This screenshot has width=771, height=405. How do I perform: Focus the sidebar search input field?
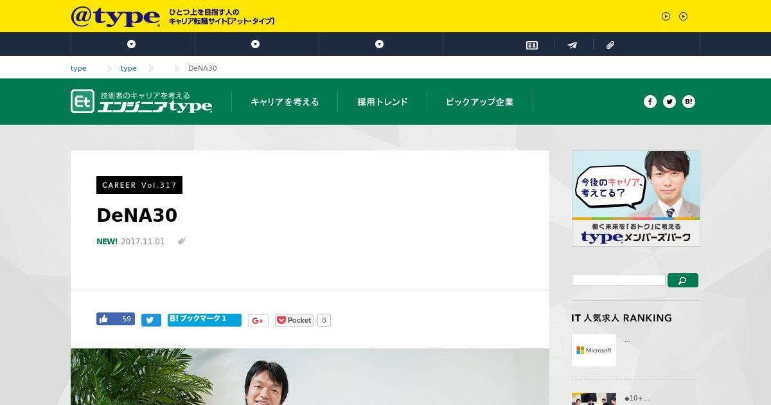pyautogui.click(x=619, y=280)
